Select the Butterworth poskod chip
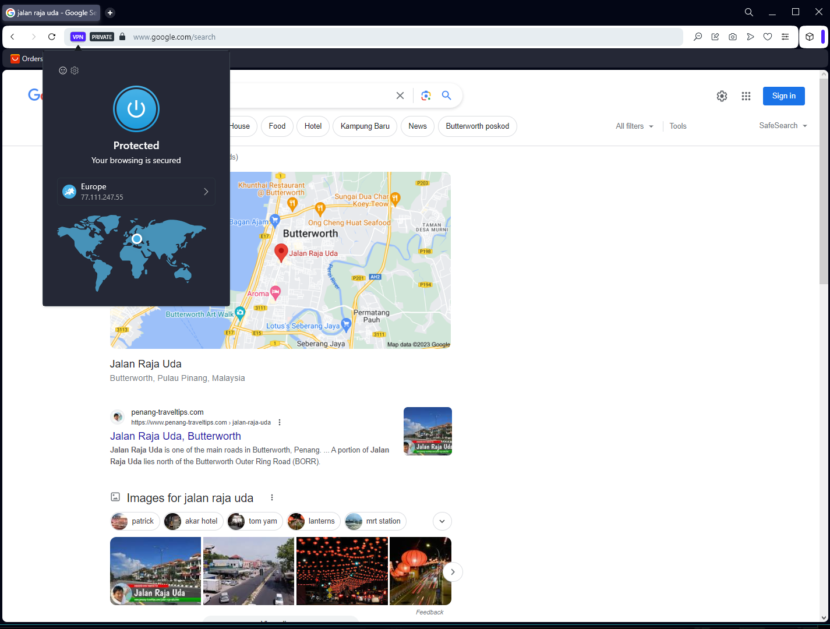Image resolution: width=830 pixels, height=629 pixels. point(478,126)
